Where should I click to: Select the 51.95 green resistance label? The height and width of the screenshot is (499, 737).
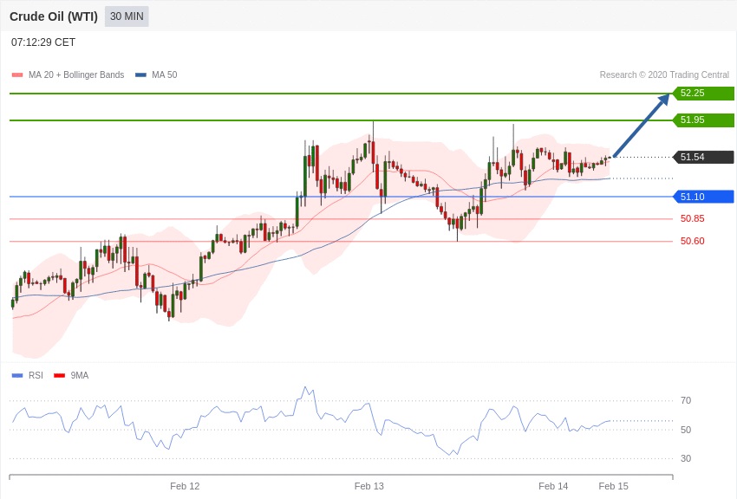coord(703,120)
